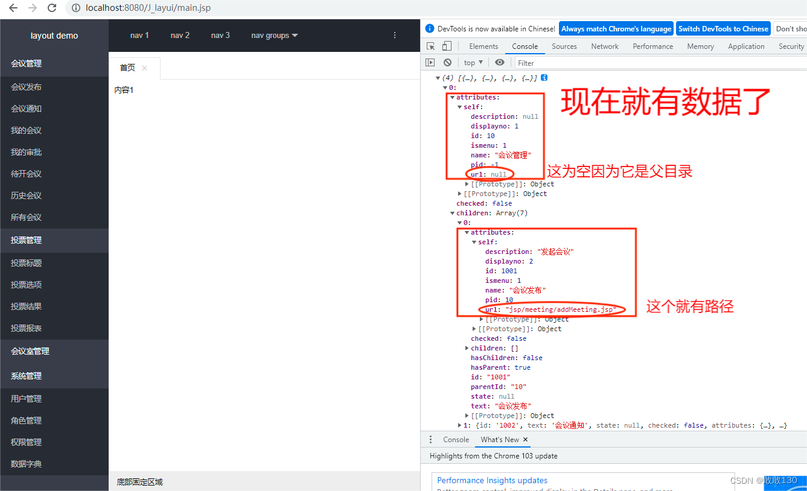Open nav 1 in top navigation

tap(139, 36)
